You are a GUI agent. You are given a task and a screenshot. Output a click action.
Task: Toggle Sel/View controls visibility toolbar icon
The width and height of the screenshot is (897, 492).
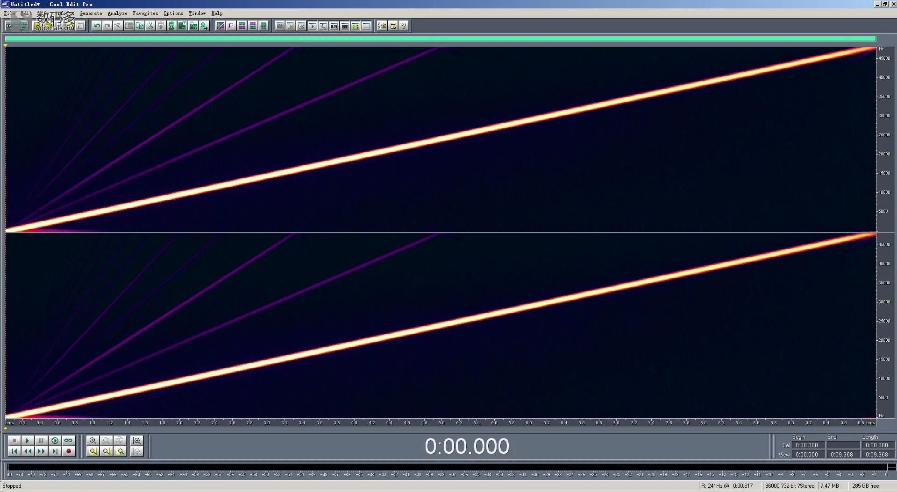coord(345,26)
